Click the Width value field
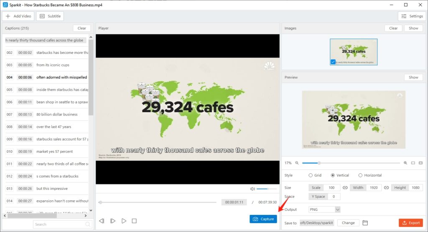The height and width of the screenshot is (232, 428). point(373,188)
